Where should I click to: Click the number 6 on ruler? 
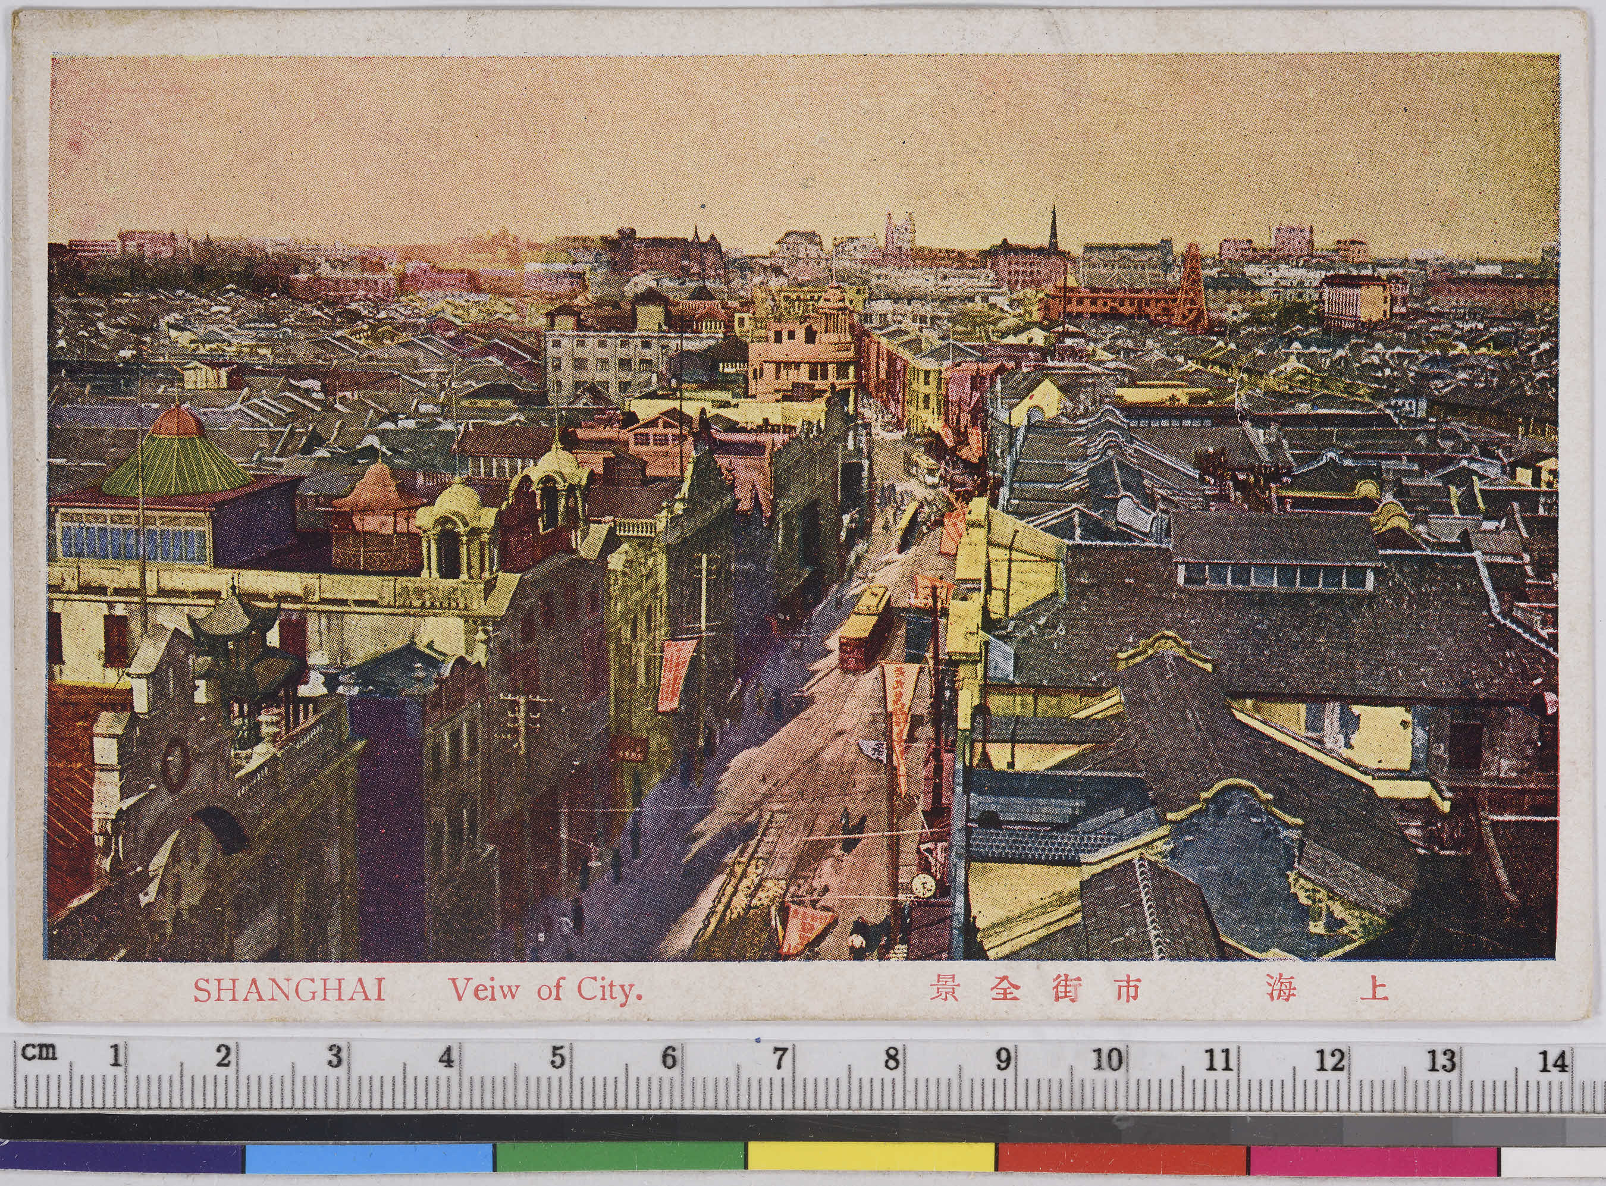click(x=669, y=1058)
